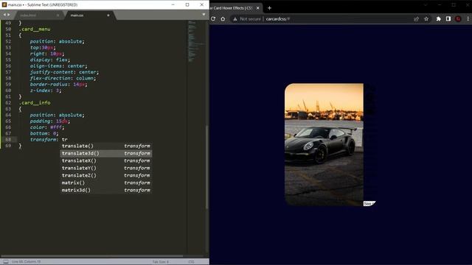Viewport: 472px width, 265px height.
Task: Open the red Chrome profile avatar
Action: coord(458,19)
